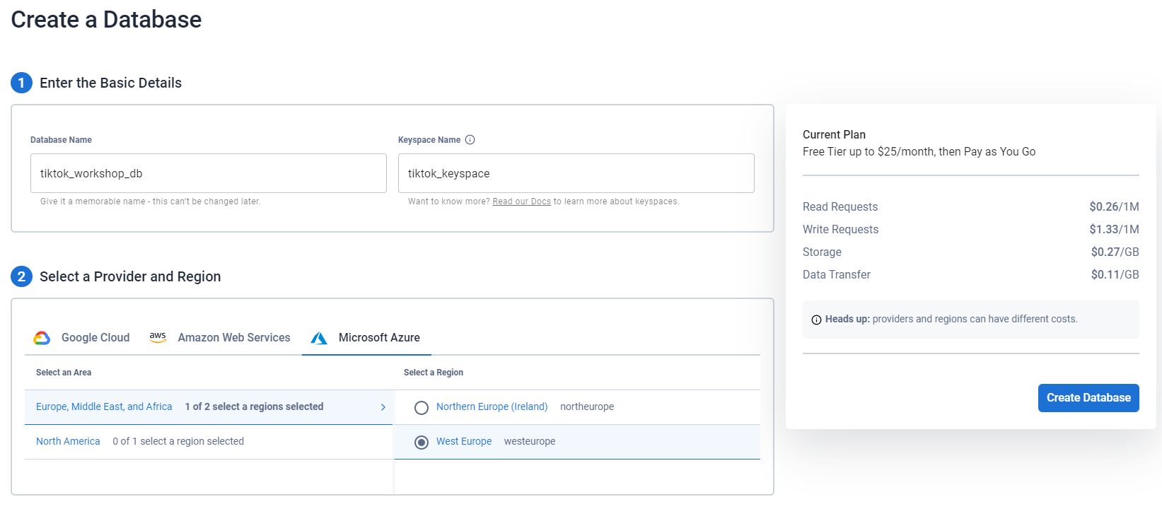Image resolution: width=1162 pixels, height=509 pixels.
Task: Click the Database Name input field
Action: pyautogui.click(x=208, y=173)
